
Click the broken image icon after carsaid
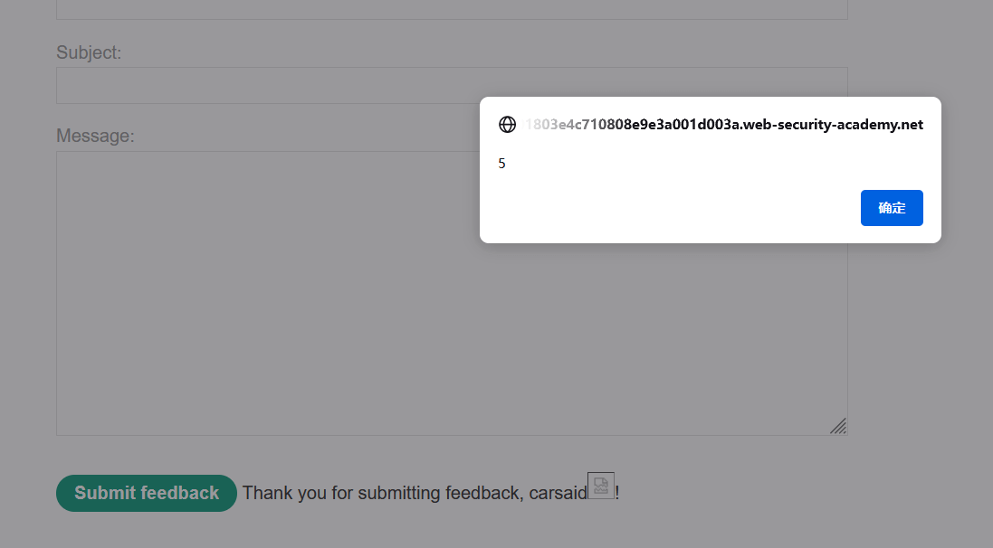(601, 486)
